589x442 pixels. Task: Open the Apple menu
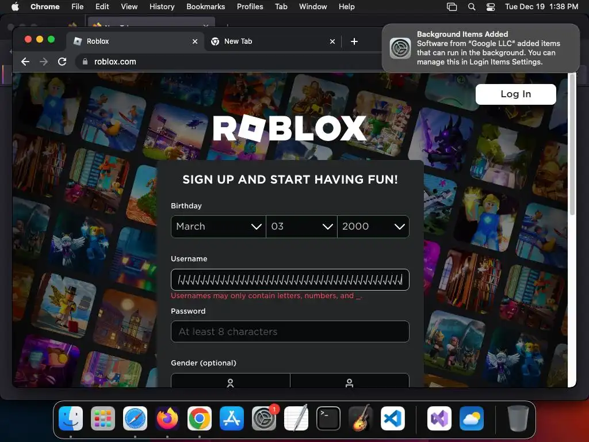point(15,6)
